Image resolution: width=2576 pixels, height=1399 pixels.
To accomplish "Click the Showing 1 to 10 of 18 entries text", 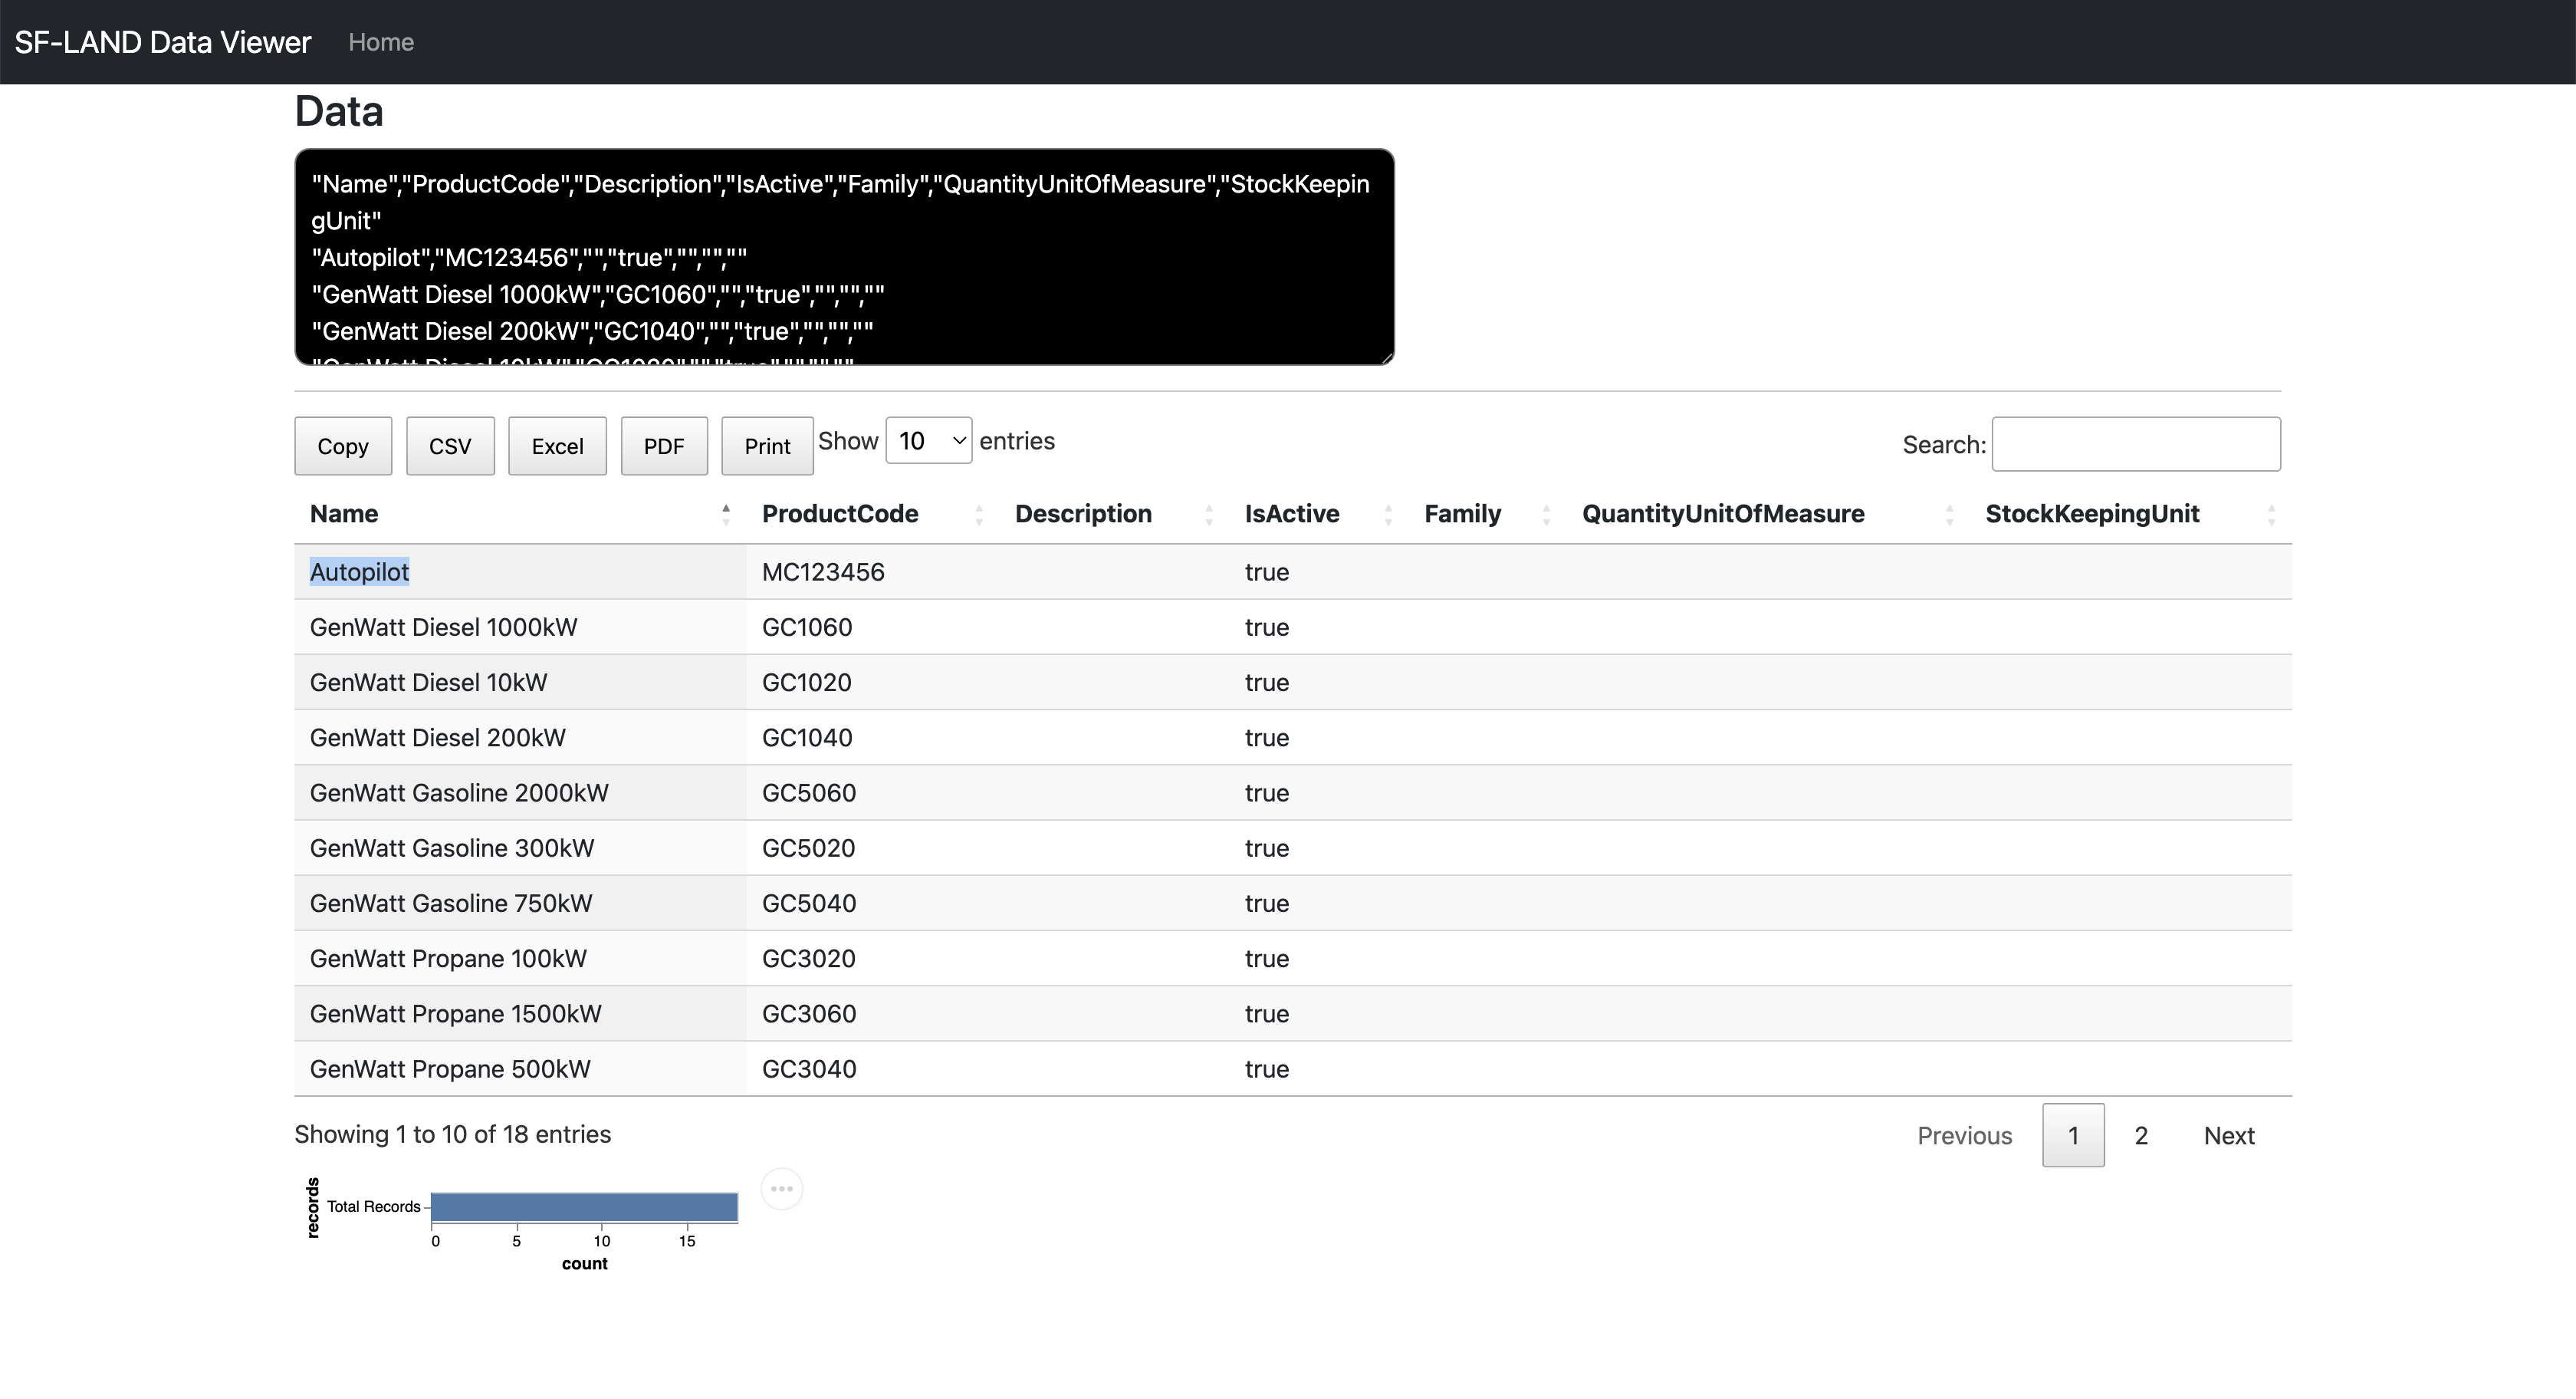I will pos(452,1134).
